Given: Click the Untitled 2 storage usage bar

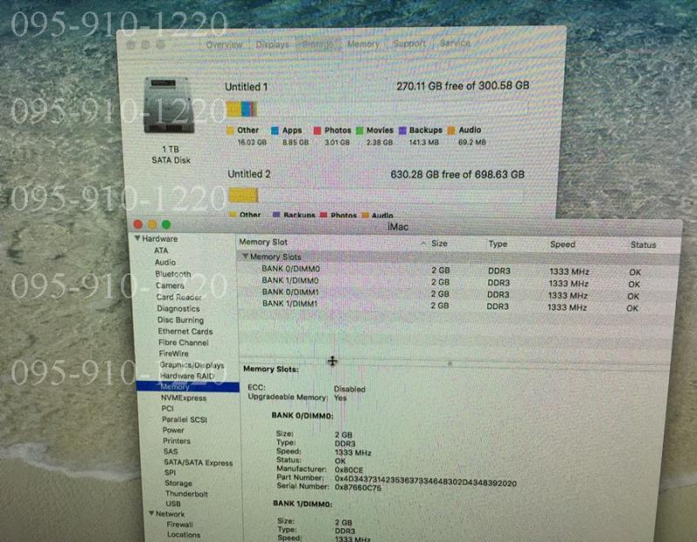Looking at the screenshot, I should (x=376, y=196).
